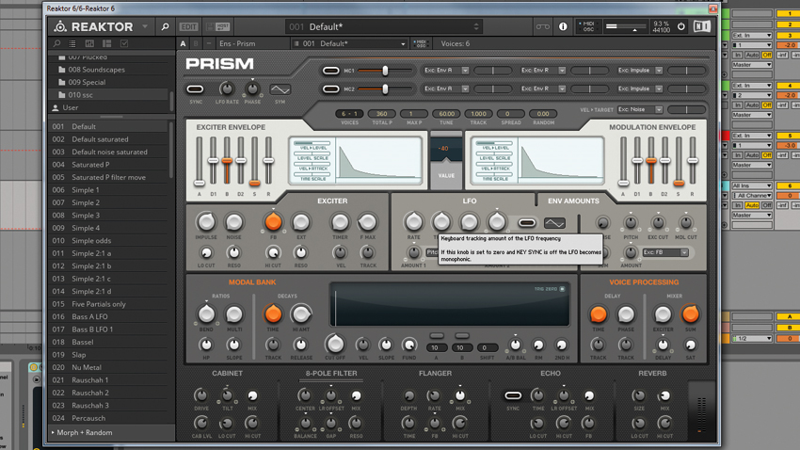Click the orange Voice Processing SUM knob
The image size is (800, 450).
pos(690,314)
